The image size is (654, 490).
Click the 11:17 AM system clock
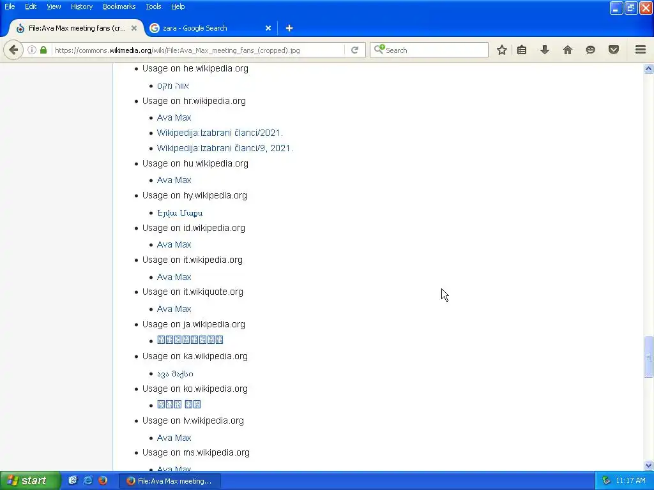pyautogui.click(x=630, y=481)
